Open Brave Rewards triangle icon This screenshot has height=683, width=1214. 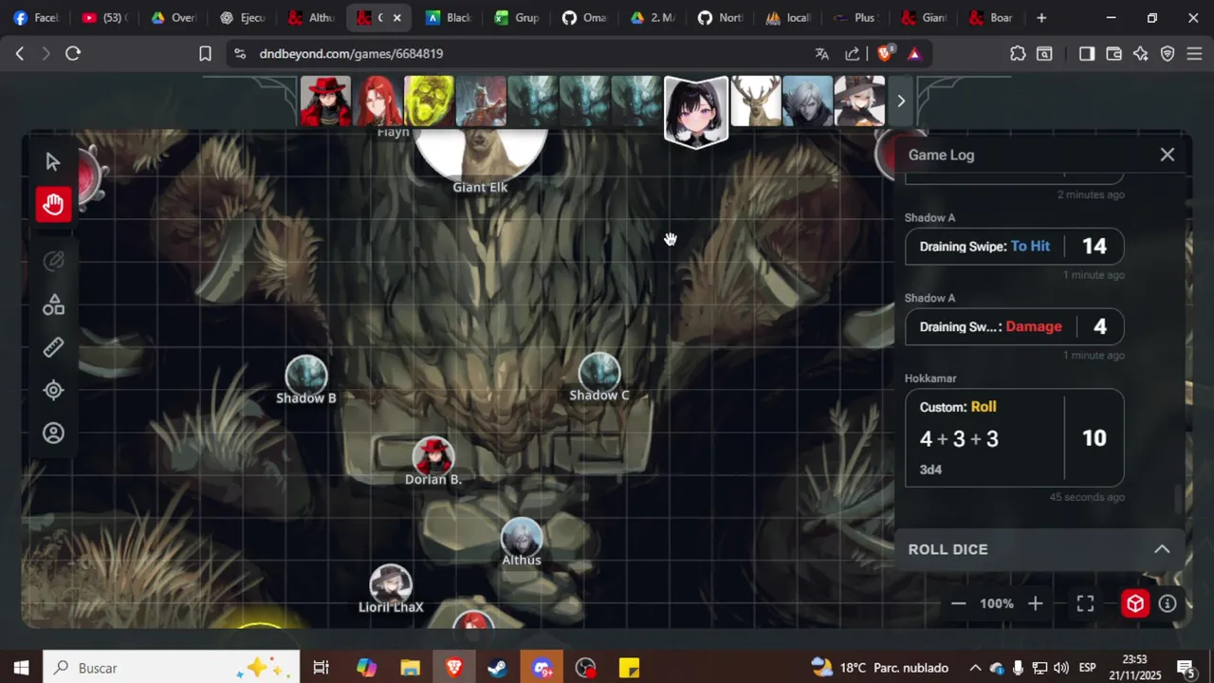914,54
